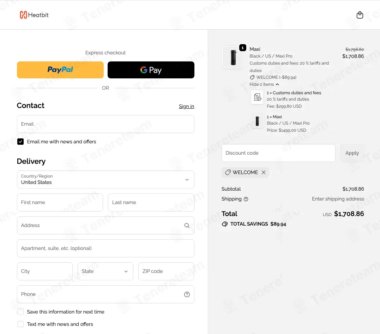This screenshot has width=380, height=334.
Task: Click the Address search magnifier icon
Action: click(187, 225)
